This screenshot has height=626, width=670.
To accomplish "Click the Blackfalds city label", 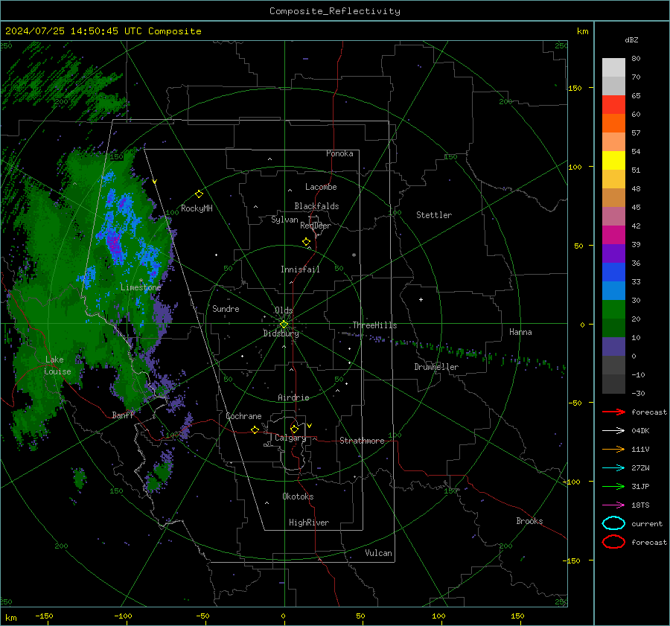I will click(x=316, y=206).
